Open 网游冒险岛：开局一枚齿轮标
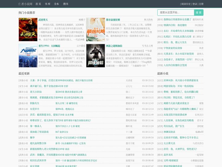 tap(179, 86)
